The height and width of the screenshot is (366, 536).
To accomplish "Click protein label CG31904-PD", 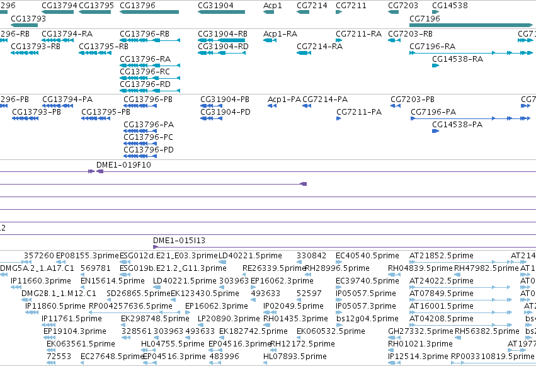I will (x=225, y=112).
